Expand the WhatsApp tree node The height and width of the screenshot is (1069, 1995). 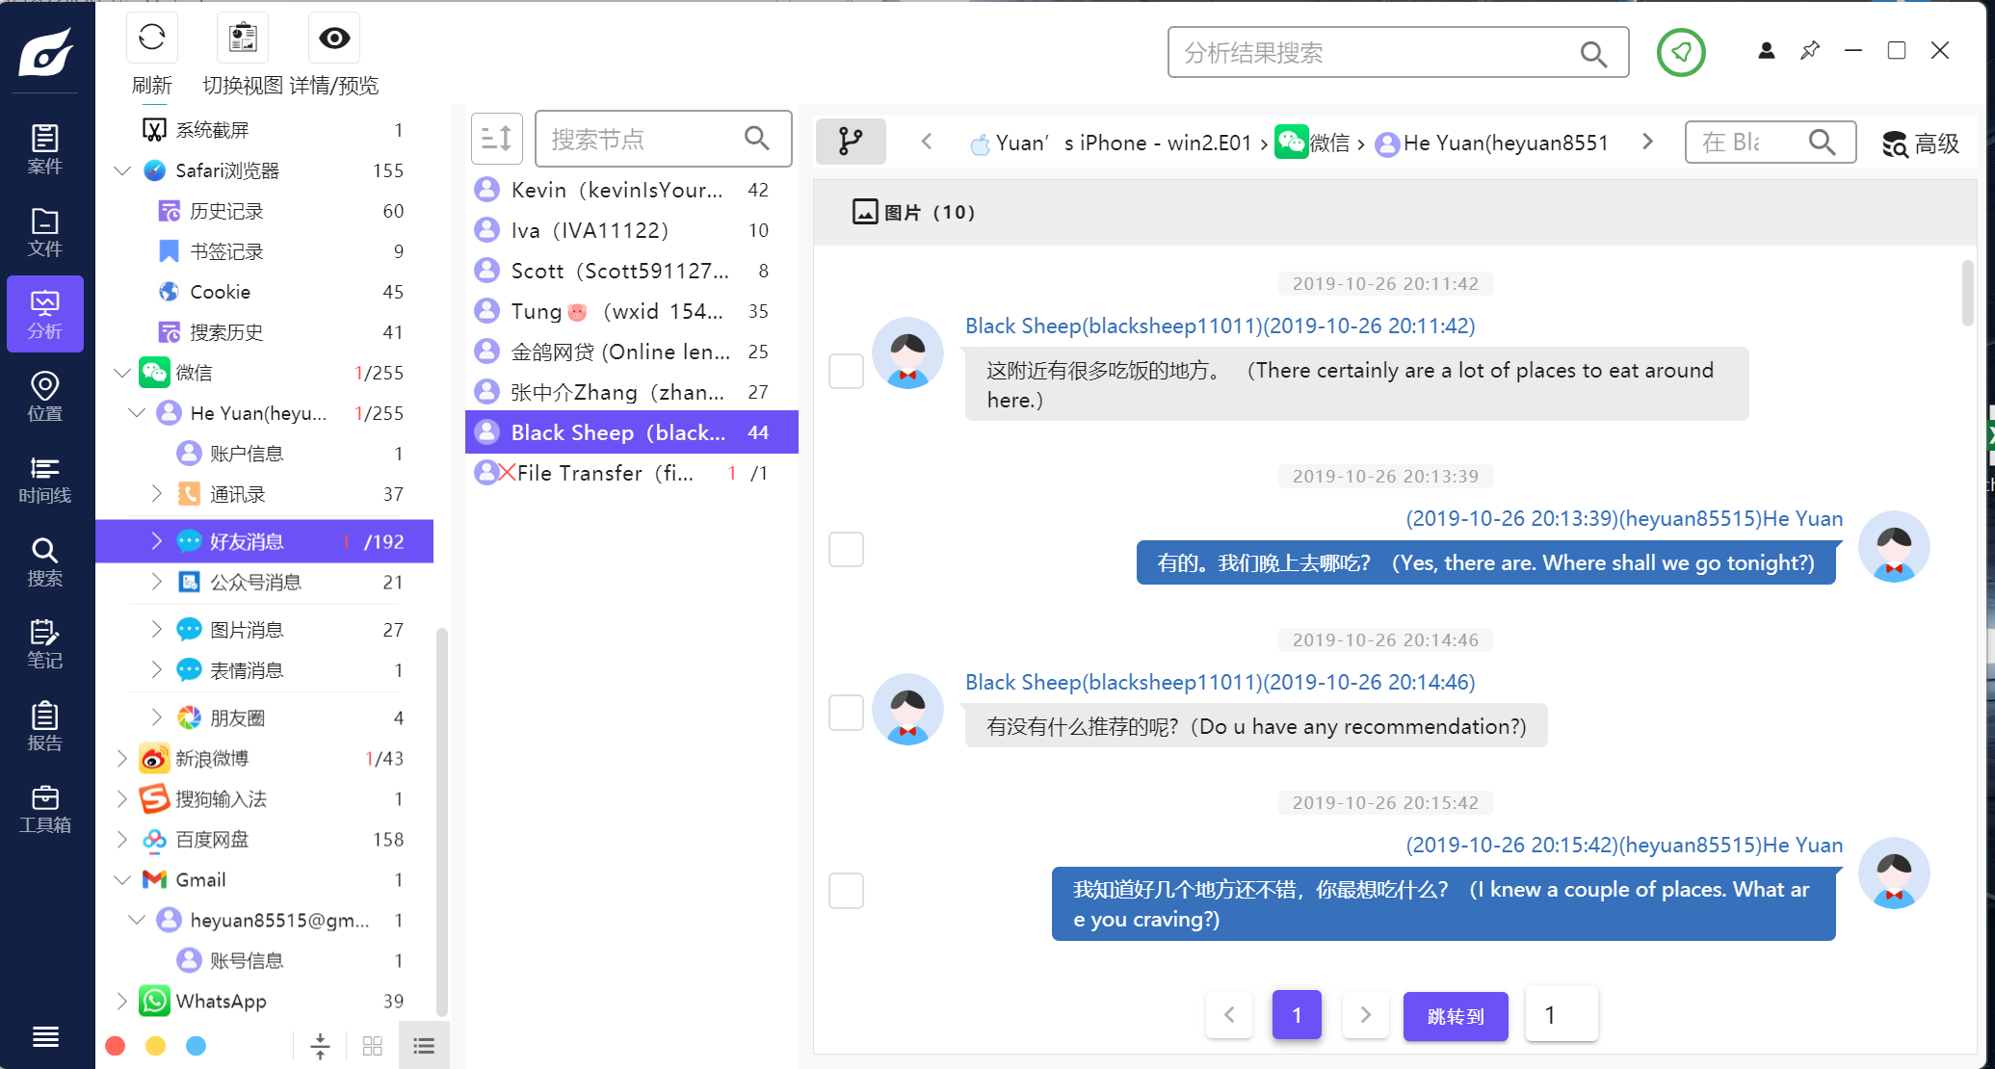(122, 1001)
